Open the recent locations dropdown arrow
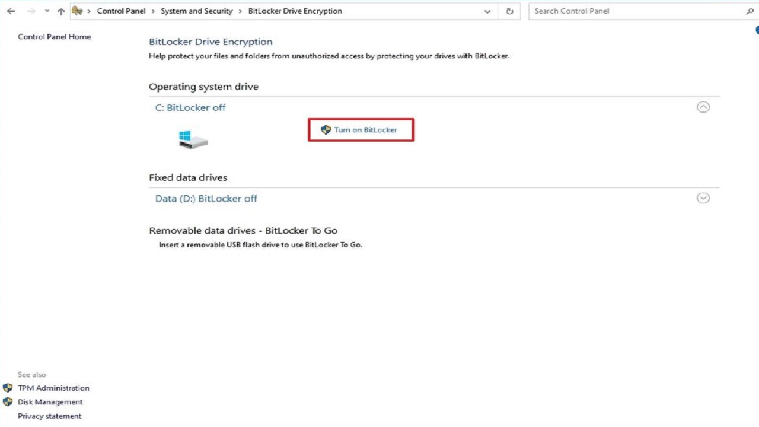759x427 pixels. 47,11
